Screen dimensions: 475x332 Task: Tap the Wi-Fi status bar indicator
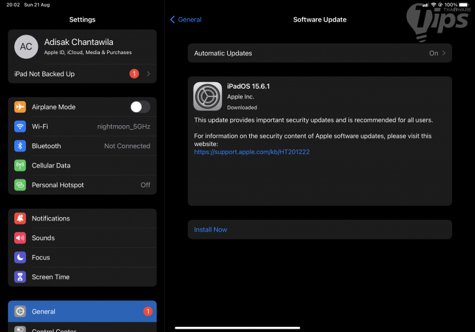tap(433, 5)
